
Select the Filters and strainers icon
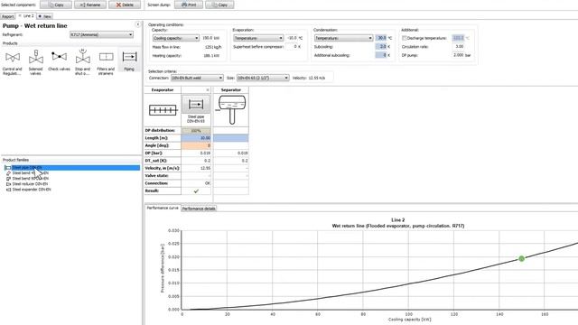point(106,61)
